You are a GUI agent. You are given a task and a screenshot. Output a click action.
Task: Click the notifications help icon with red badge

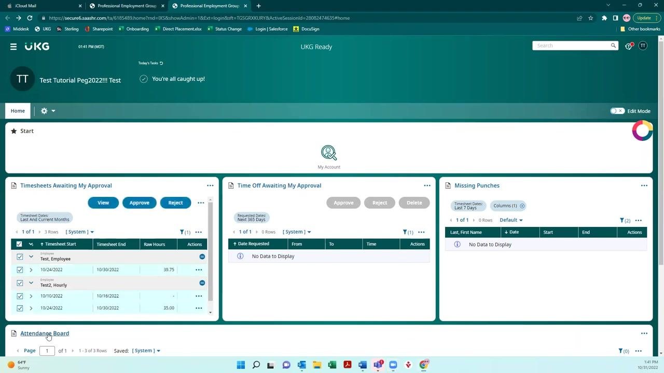tap(629, 46)
